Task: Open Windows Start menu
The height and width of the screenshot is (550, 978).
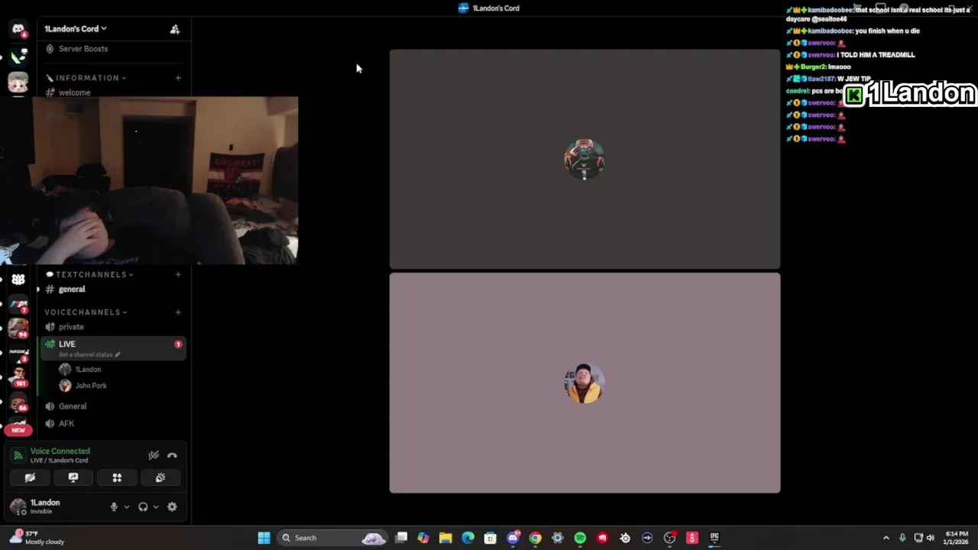Action: coord(264,538)
